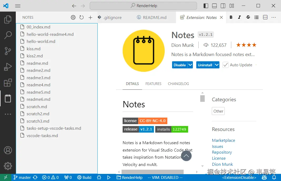Open the Marketplace resource link

[223, 140]
